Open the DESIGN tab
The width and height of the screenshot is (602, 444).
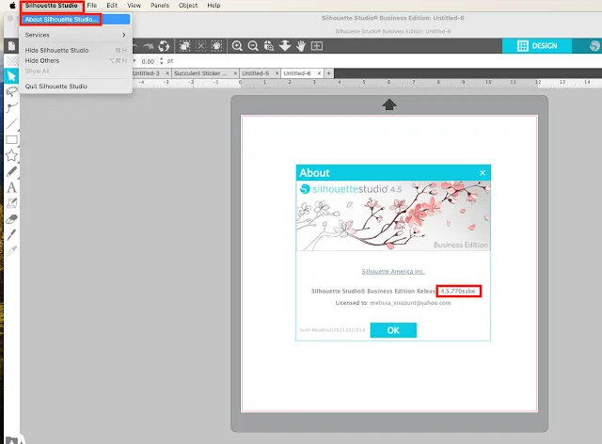tap(537, 46)
